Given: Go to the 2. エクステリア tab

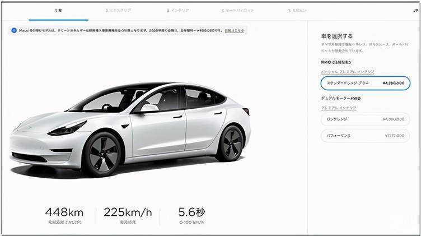Looking at the screenshot, I should pos(118,11).
